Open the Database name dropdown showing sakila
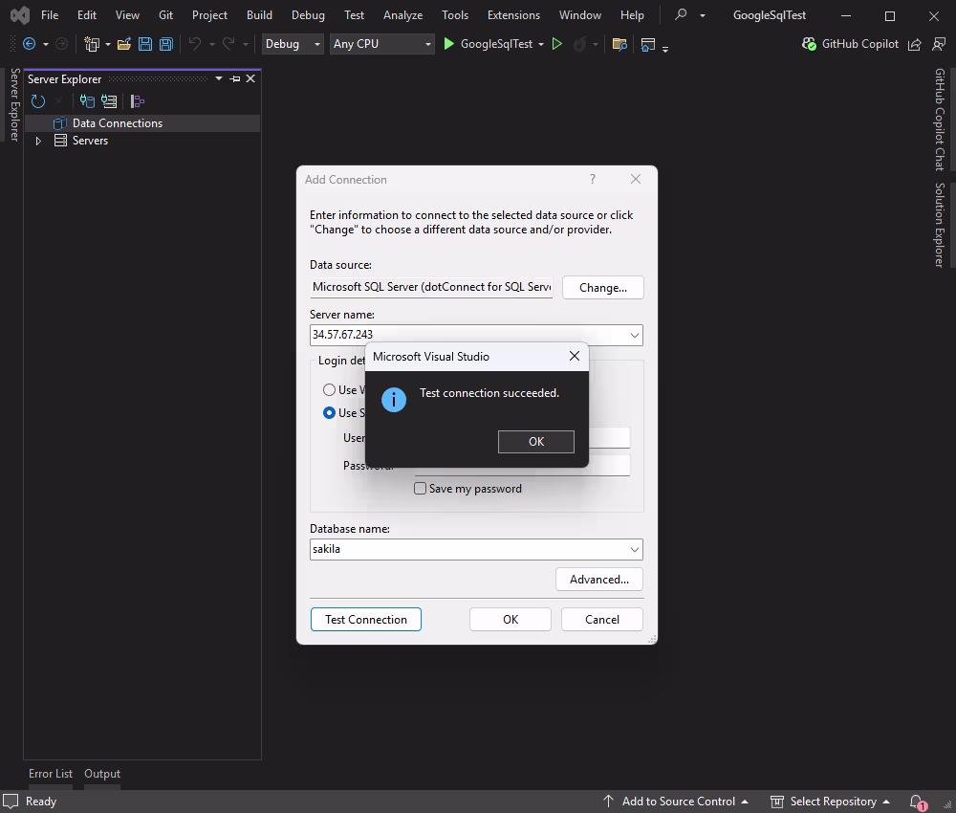The height and width of the screenshot is (813, 956). pos(633,549)
